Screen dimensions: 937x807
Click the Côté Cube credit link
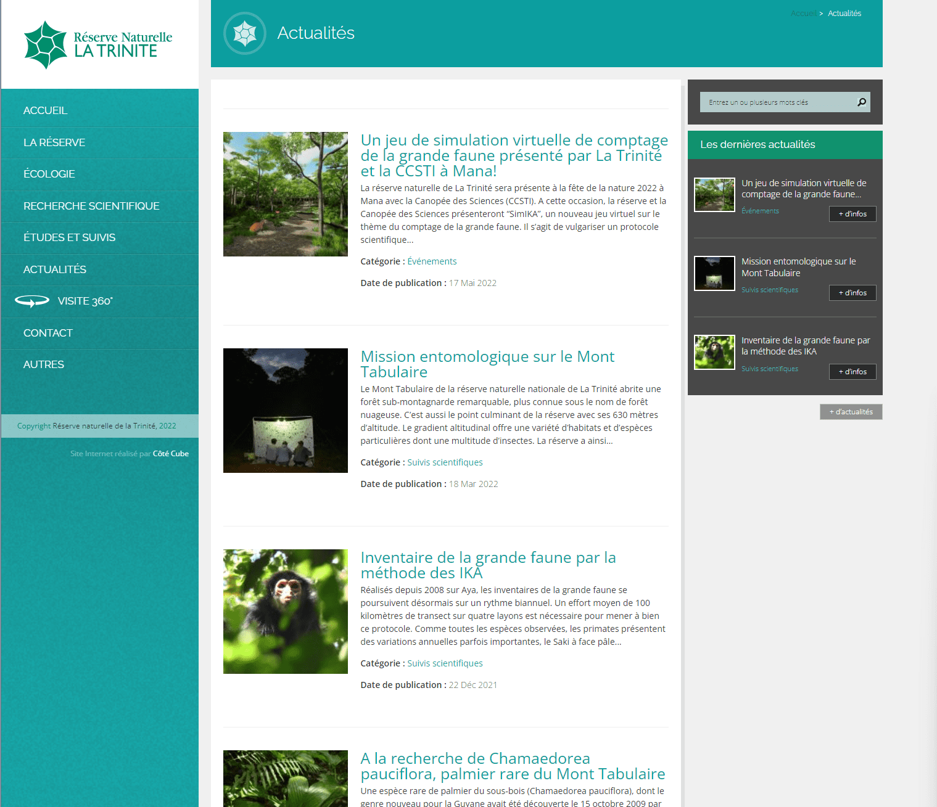(x=171, y=454)
